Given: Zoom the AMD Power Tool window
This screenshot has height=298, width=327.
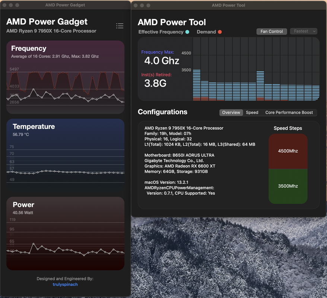Looking at the screenshot, I should (x=149, y=6).
